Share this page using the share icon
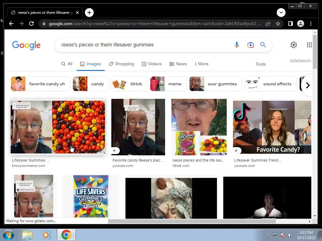This screenshot has width=322, height=241. 268,24
